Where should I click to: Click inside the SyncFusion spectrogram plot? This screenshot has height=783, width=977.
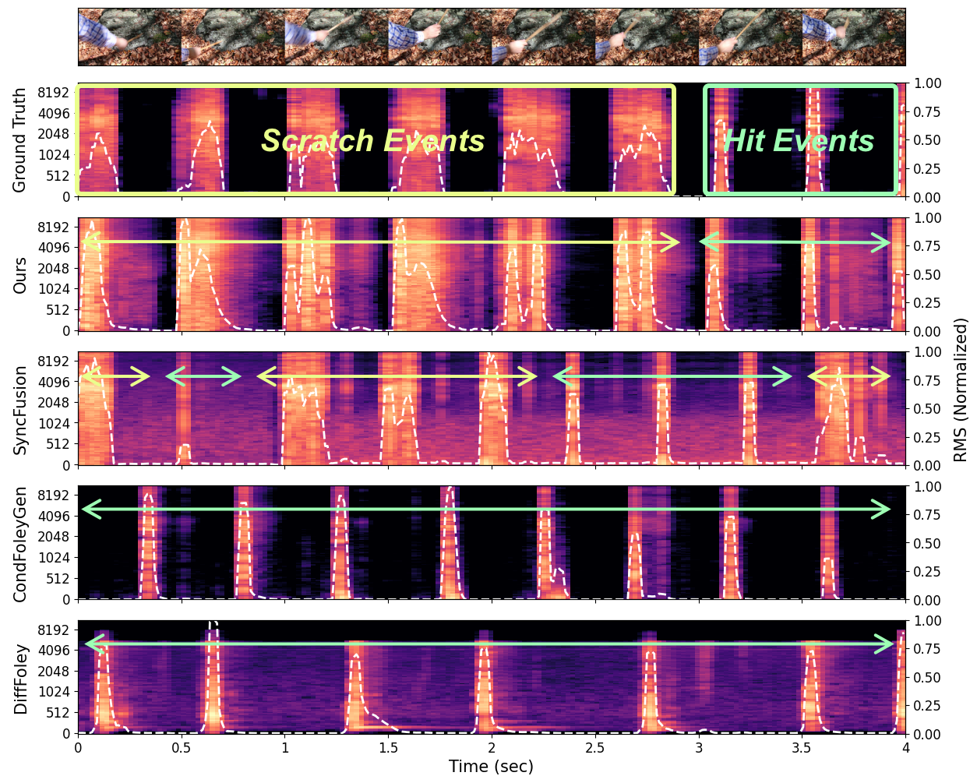(x=492, y=408)
